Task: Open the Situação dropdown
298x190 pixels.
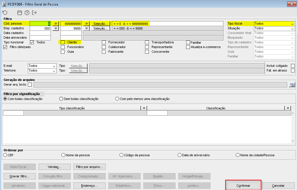Action: tap(274, 28)
